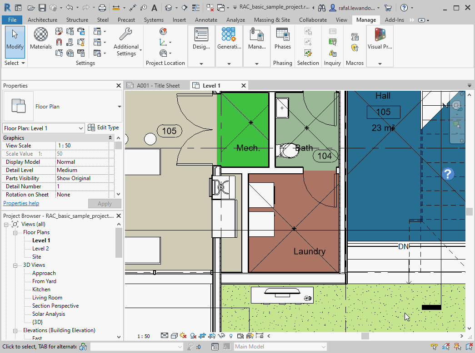Viewport: 475px width, 353px height.
Task: Switch to the Annotate ribbon tab
Action: pos(206,20)
